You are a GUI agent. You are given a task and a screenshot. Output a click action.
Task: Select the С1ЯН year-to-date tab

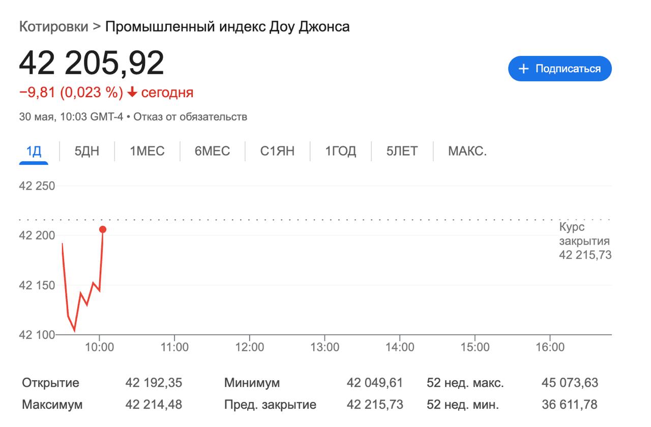tap(277, 151)
